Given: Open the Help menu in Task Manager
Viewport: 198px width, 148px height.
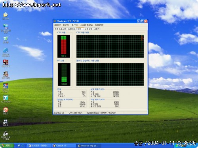Looking at the screenshot, I should (x=99, y=25).
